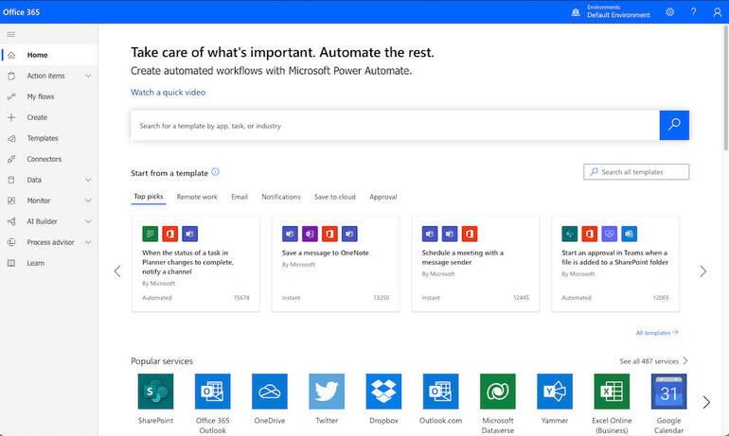729x436 pixels.
Task: Open the help question mark icon
Action: (694, 12)
